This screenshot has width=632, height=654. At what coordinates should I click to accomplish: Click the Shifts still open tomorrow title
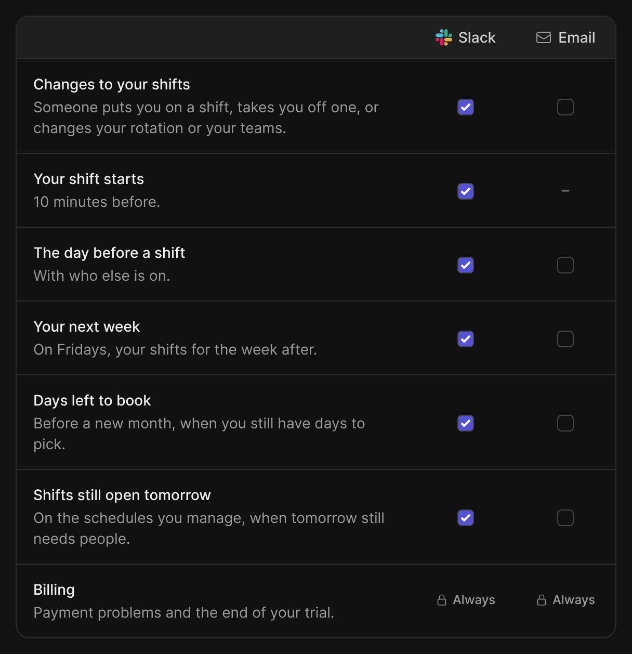122,495
